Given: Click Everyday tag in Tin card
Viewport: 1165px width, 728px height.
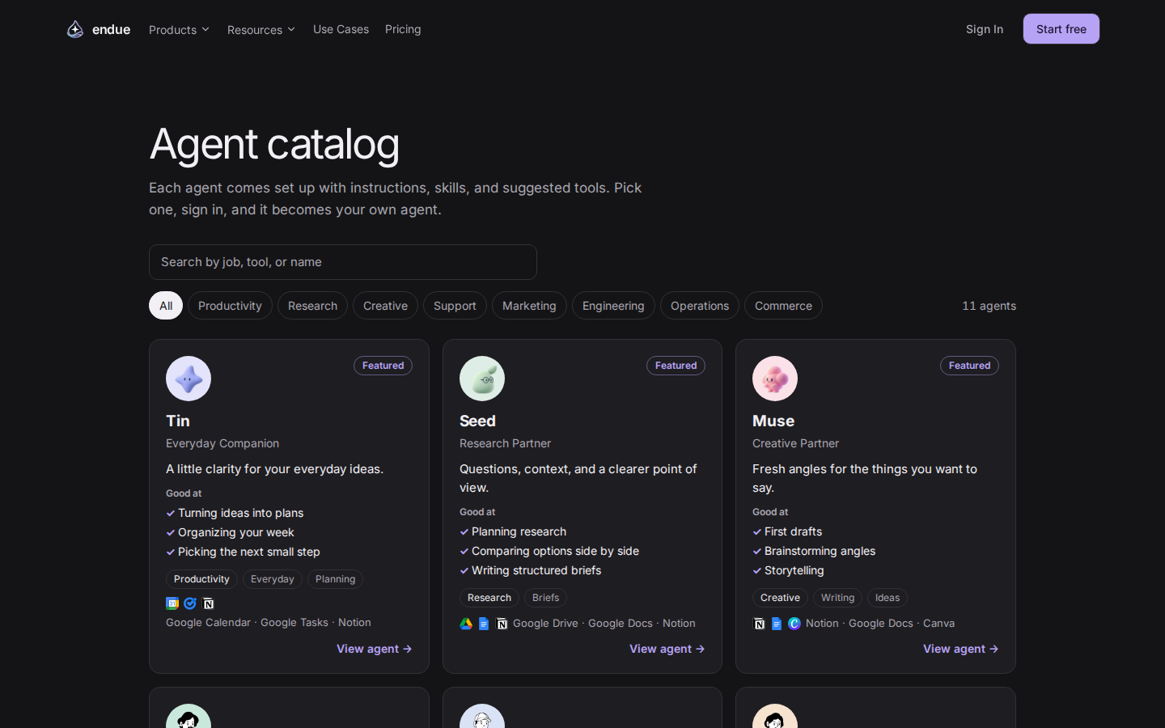Looking at the screenshot, I should [x=273, y=579].
